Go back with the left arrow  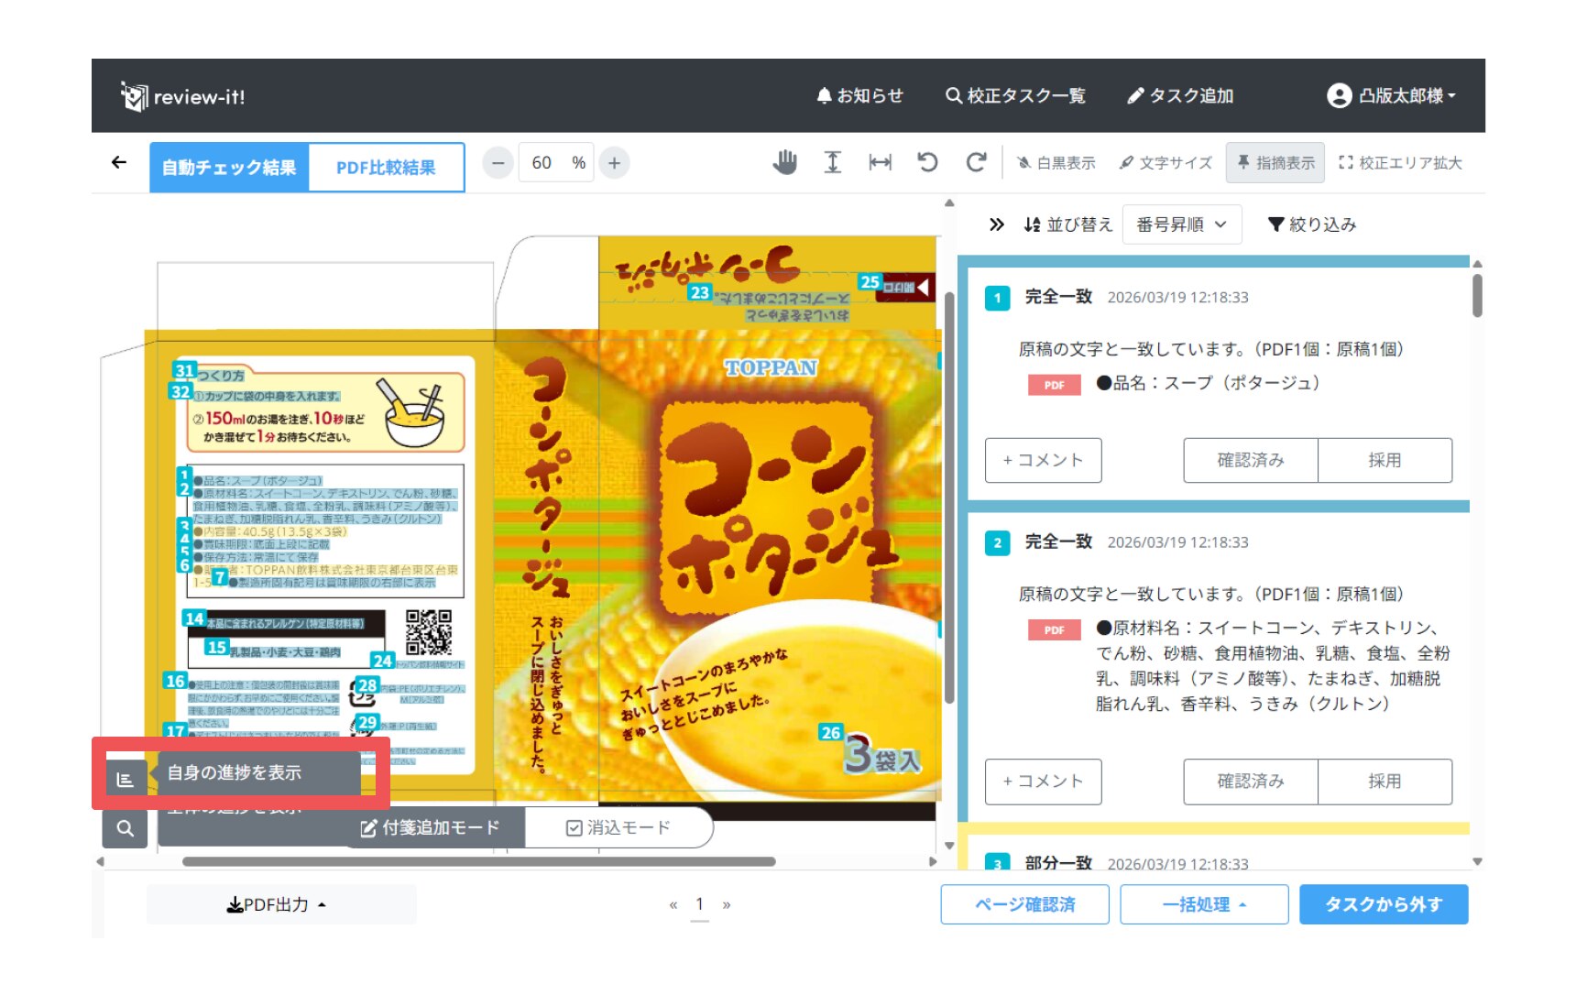coord(119,163)
